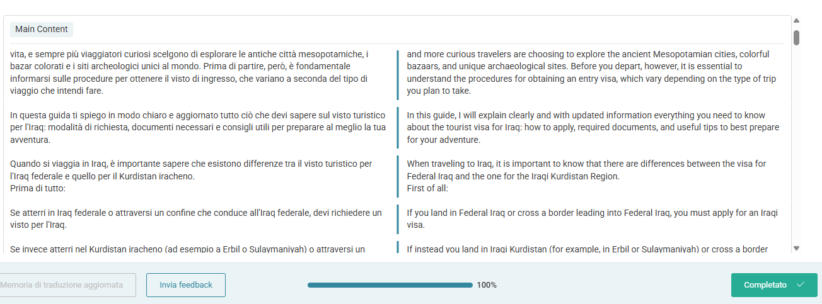This screenshot has width=822, height=304.
Task: Edit translation 'In this guide, I will explain'
Action: coord(594,127)
